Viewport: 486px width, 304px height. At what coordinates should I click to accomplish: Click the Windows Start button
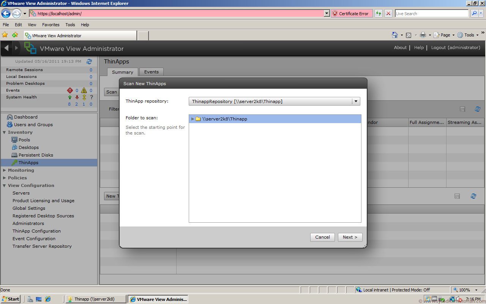click(11, 299)
